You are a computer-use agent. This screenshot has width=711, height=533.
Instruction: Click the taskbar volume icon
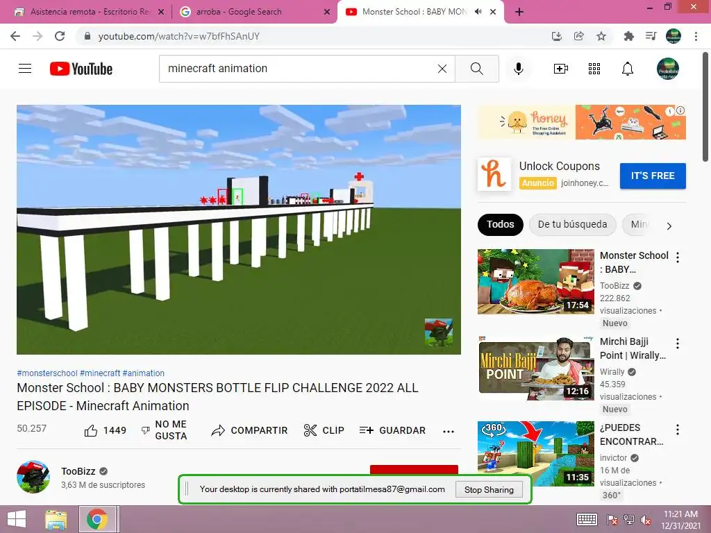pyautogui.click(x=646, y=520)
